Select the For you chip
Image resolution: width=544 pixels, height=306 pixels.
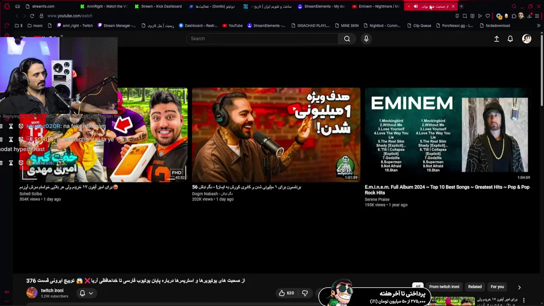497,287
